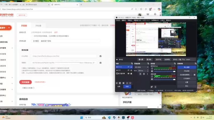Pop out the 混音器 dock panel

(175, 63)
